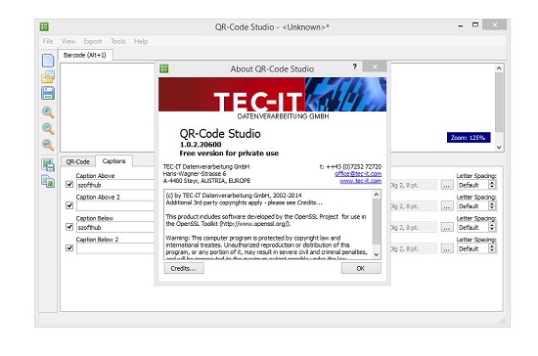
Task: Click the font browse button for Caption Above
Action: [447, 185]
